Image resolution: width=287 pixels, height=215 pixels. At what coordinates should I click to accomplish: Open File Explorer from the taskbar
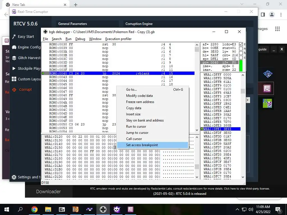(48, 209)
